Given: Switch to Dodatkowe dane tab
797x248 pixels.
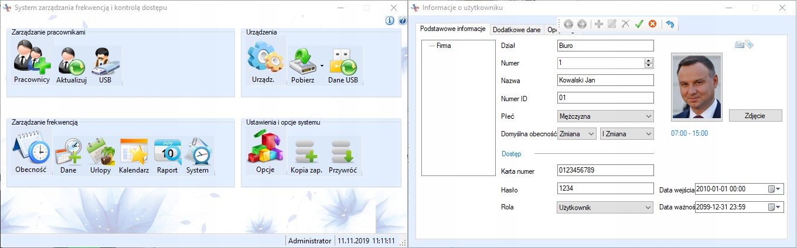Looking at the screenshot, I should pos(516,29).
